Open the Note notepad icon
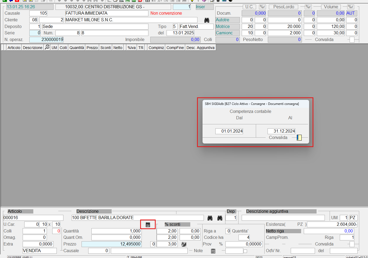The width and height of the screenshot is (368, 258). [213, 251]
